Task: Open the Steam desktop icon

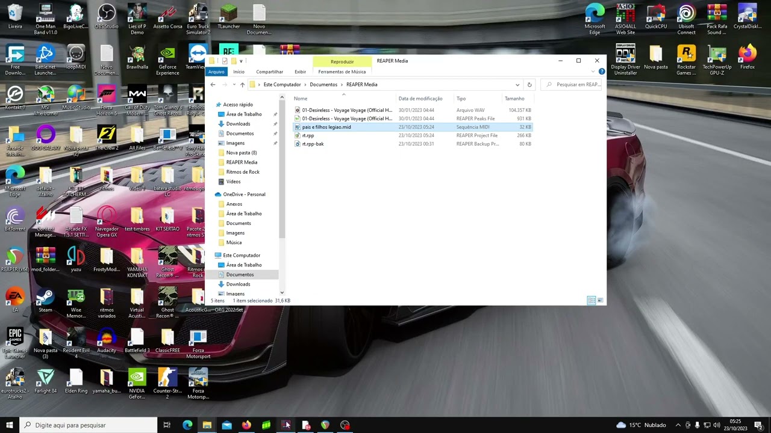Action: pyautogui.click(x=45, y=300)
